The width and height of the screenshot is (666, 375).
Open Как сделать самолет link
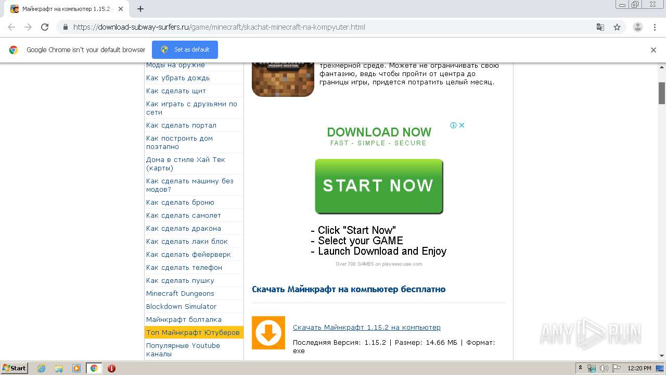184,215
